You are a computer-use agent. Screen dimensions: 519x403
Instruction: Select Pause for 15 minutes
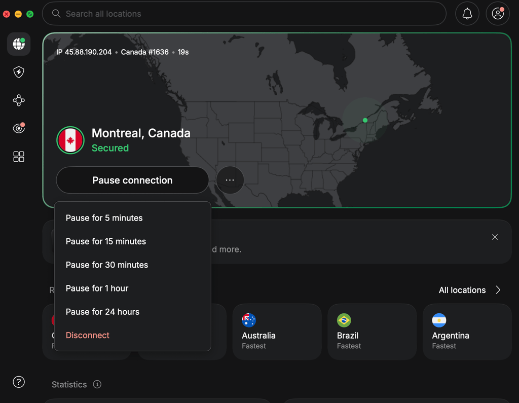132,241
